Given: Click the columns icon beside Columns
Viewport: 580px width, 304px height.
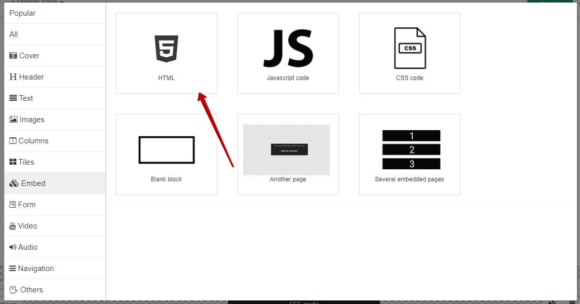Looking at the screenshot, I should pos(13,140).
